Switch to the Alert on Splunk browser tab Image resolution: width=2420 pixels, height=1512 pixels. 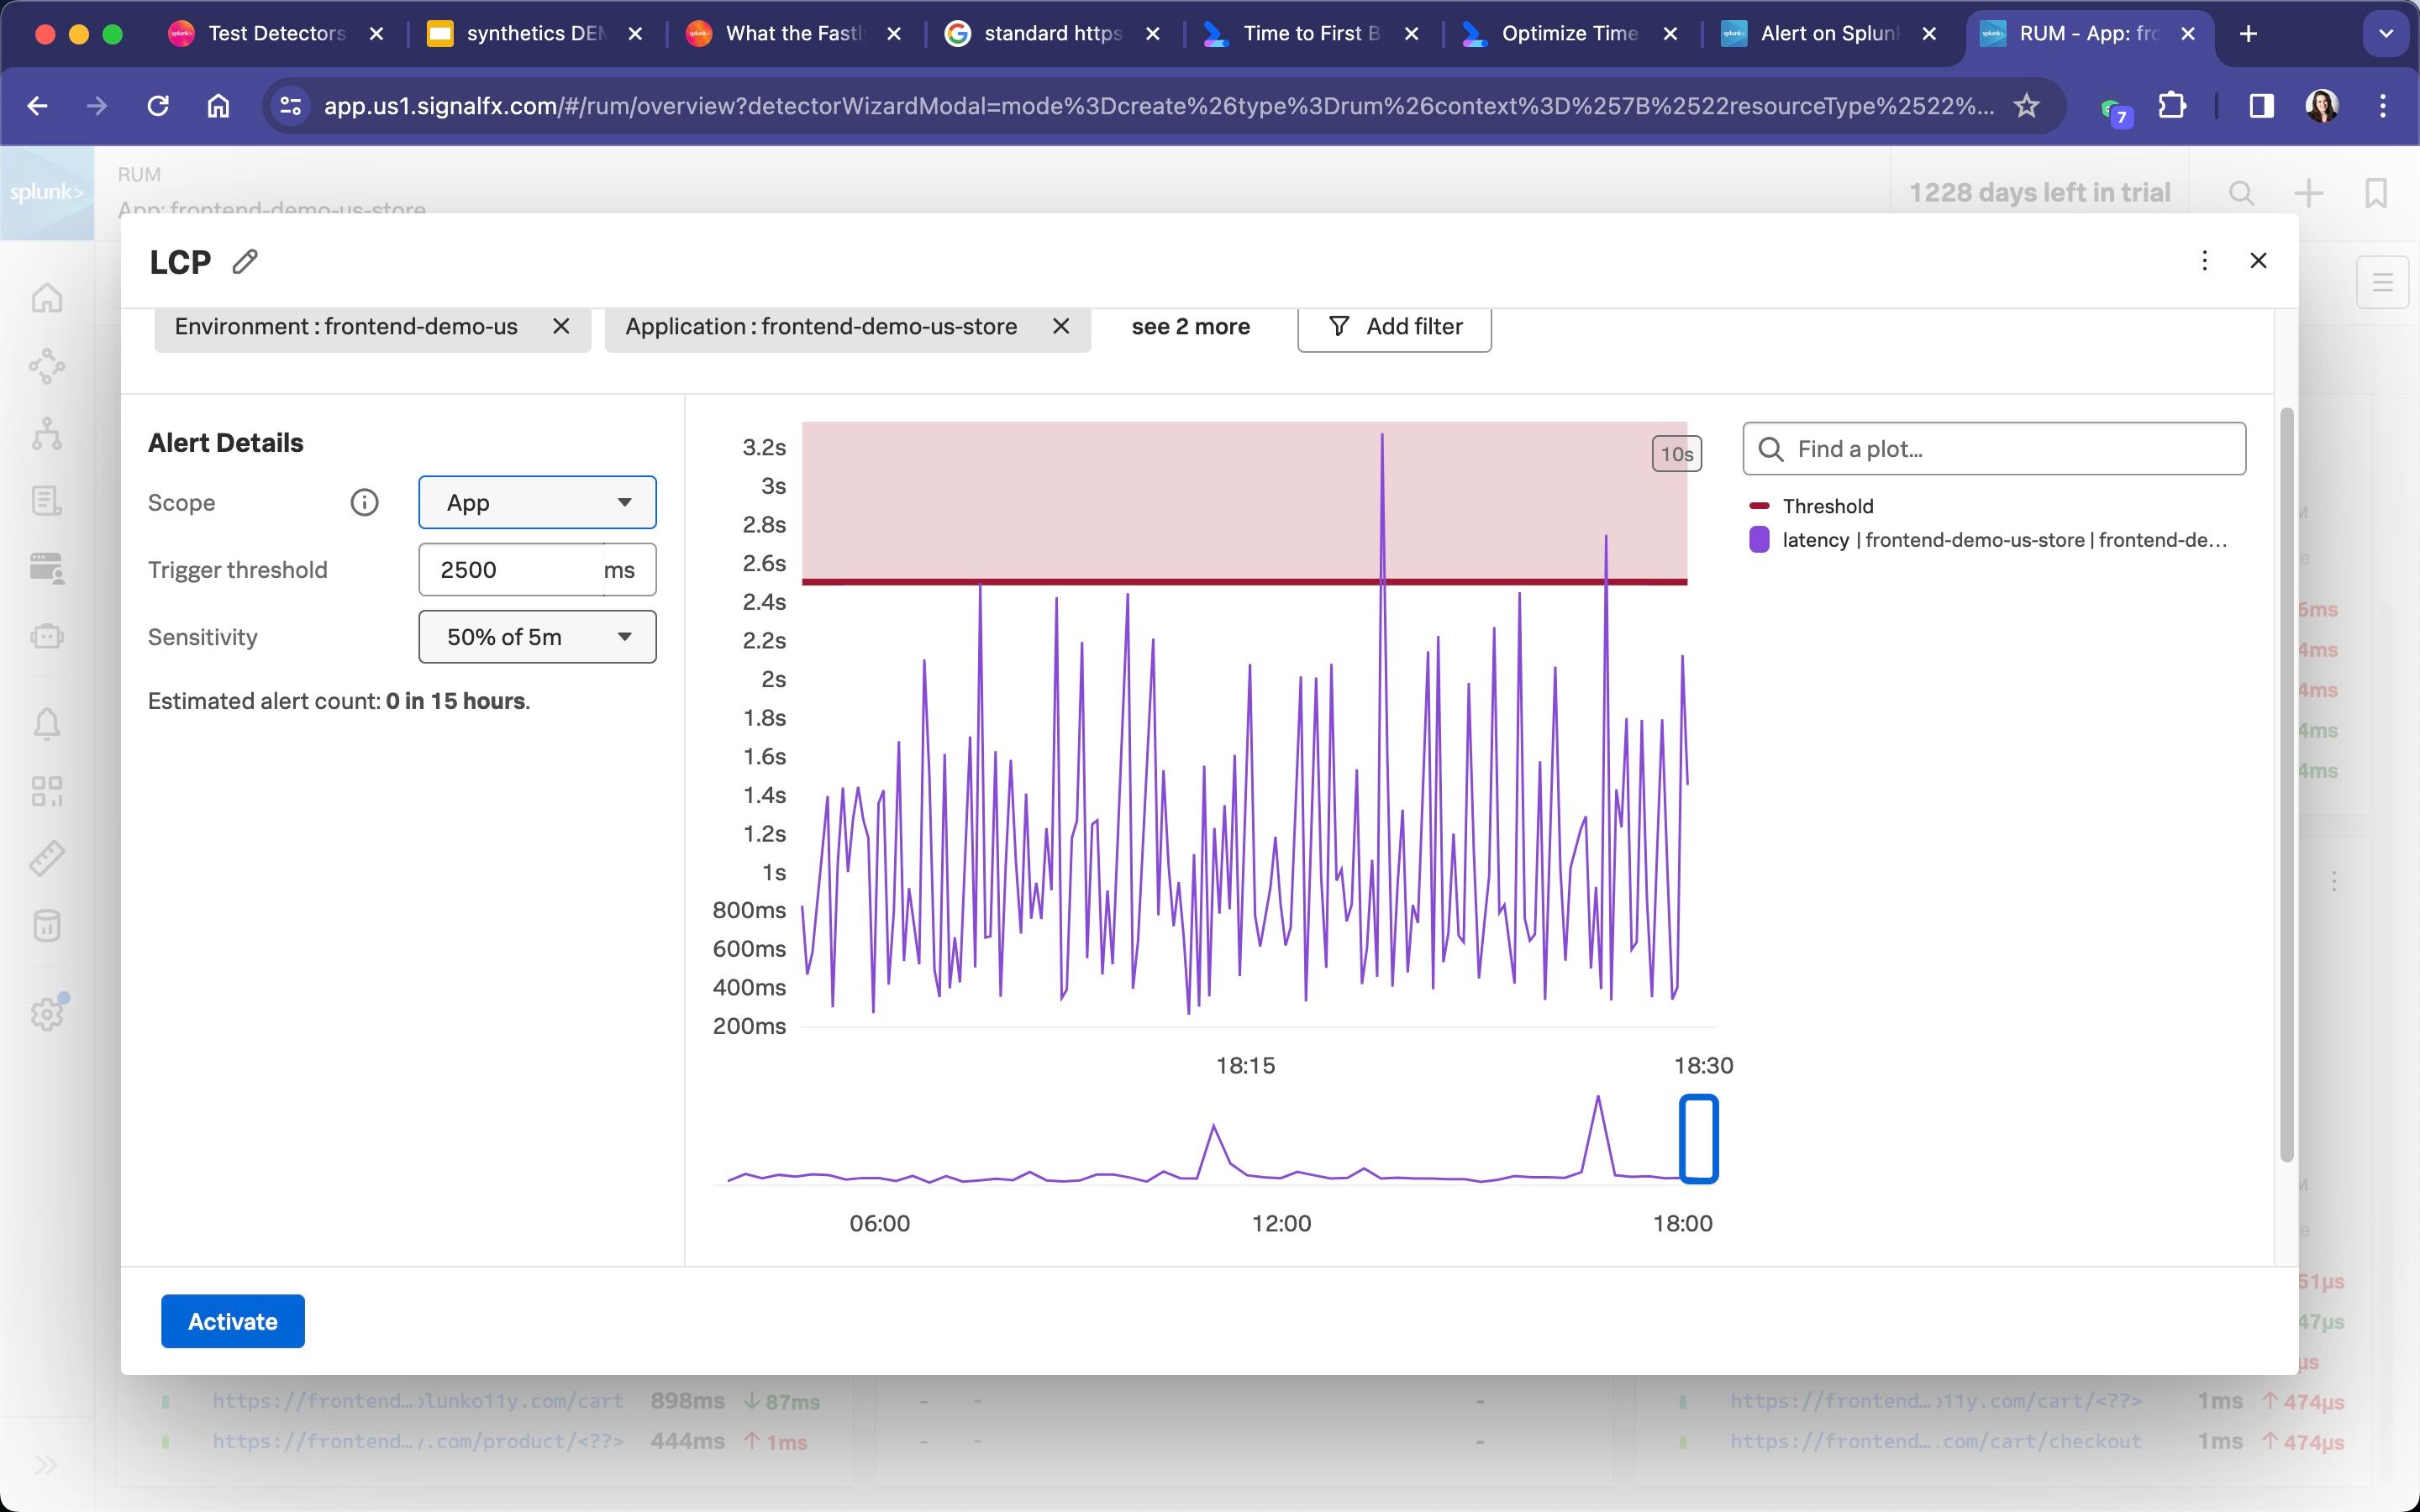pyautogui.click(x=1826, y=33)
